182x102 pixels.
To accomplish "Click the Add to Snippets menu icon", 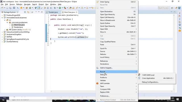I will point(98,68).
